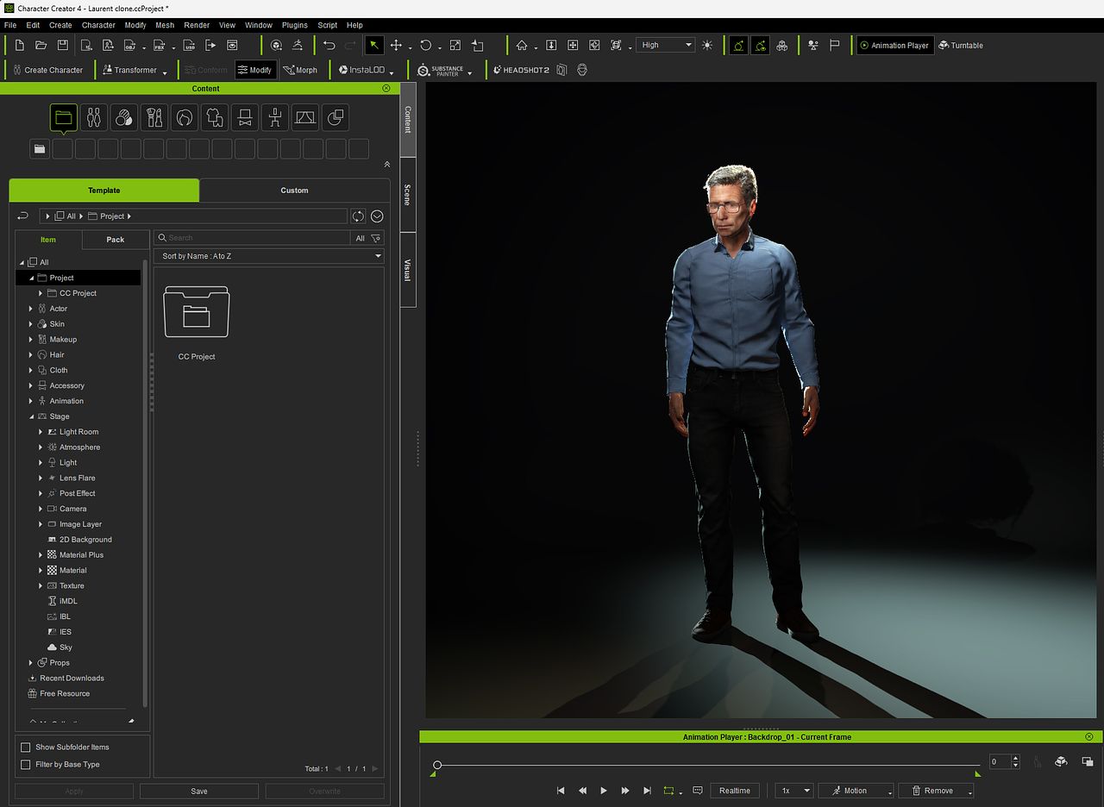The image size is (1104, 807).
Task: Toggle the Realtime playback mode button
Action: coord(734,791)
